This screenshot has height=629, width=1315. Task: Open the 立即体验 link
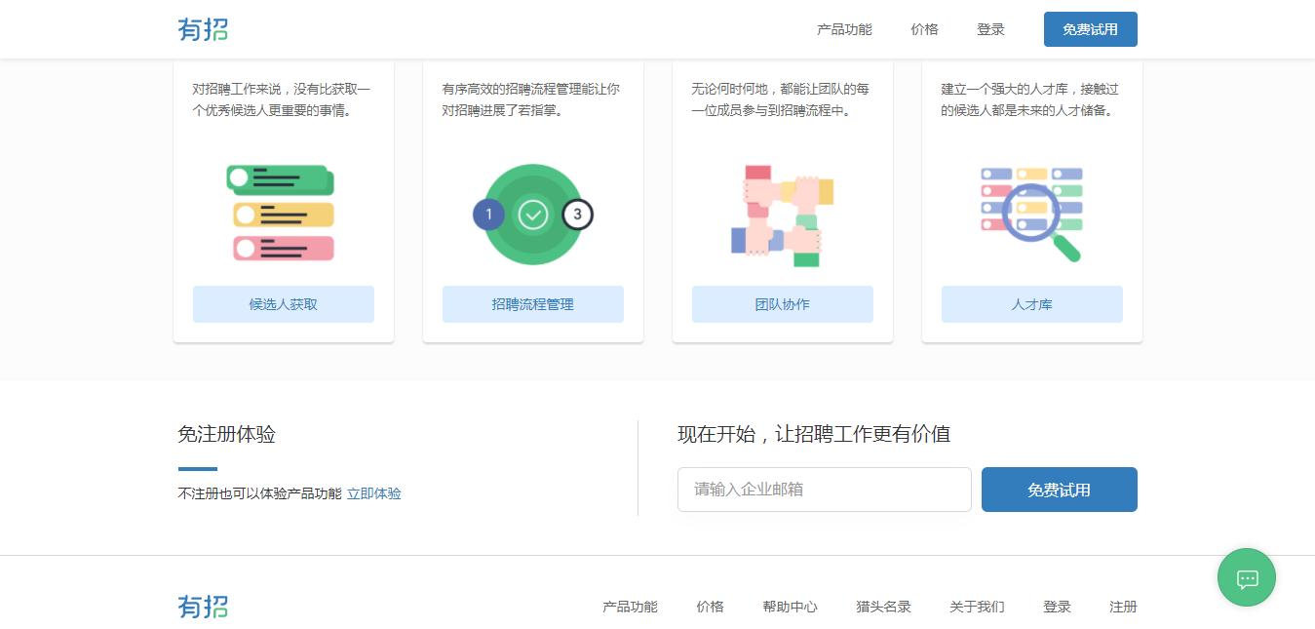tap(374, 493)
